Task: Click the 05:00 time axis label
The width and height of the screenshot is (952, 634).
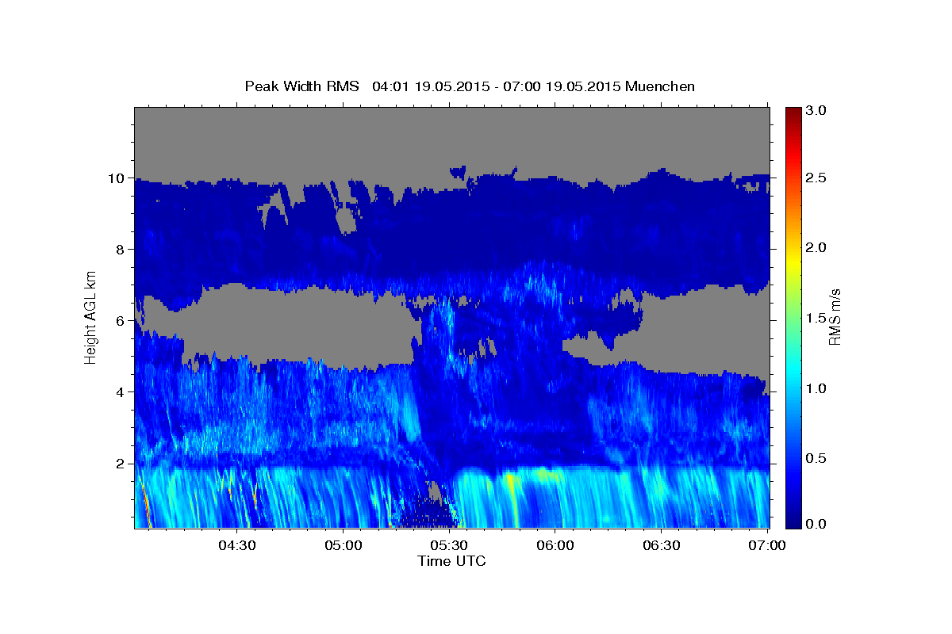Action: tap(344, 545)
